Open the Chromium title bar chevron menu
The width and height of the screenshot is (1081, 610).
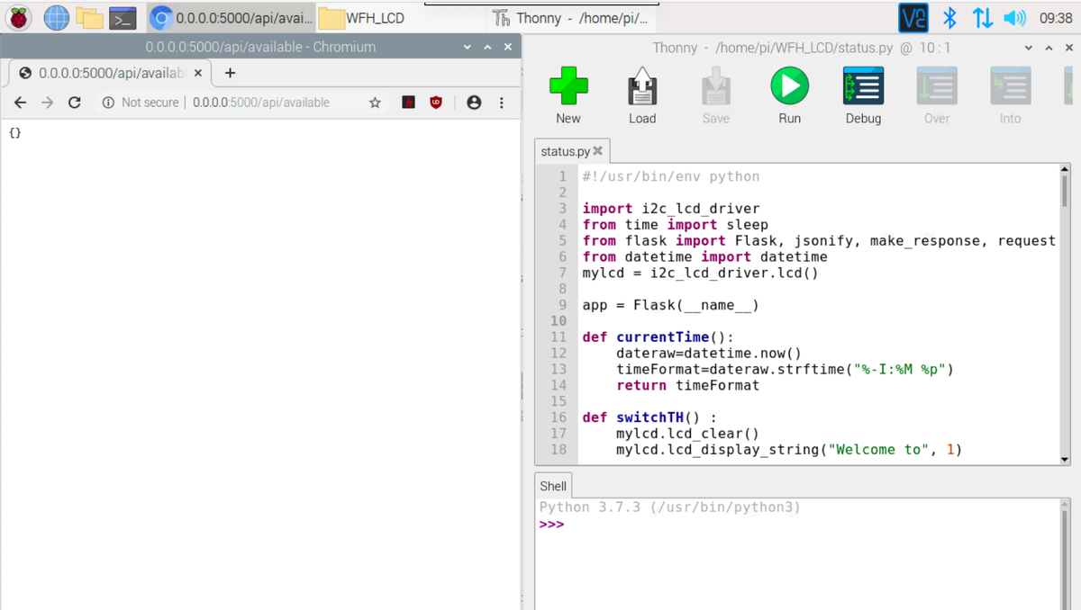click(x=467, y=46)
